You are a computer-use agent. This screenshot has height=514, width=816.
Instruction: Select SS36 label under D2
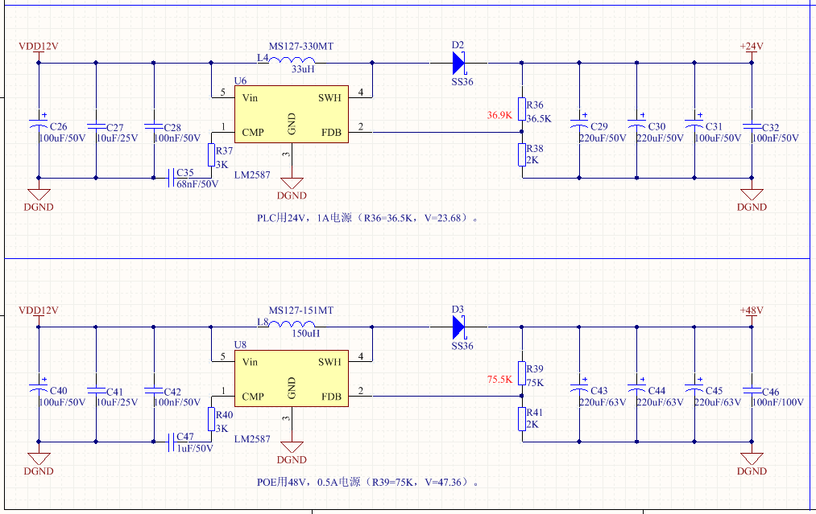coord(462,81)
